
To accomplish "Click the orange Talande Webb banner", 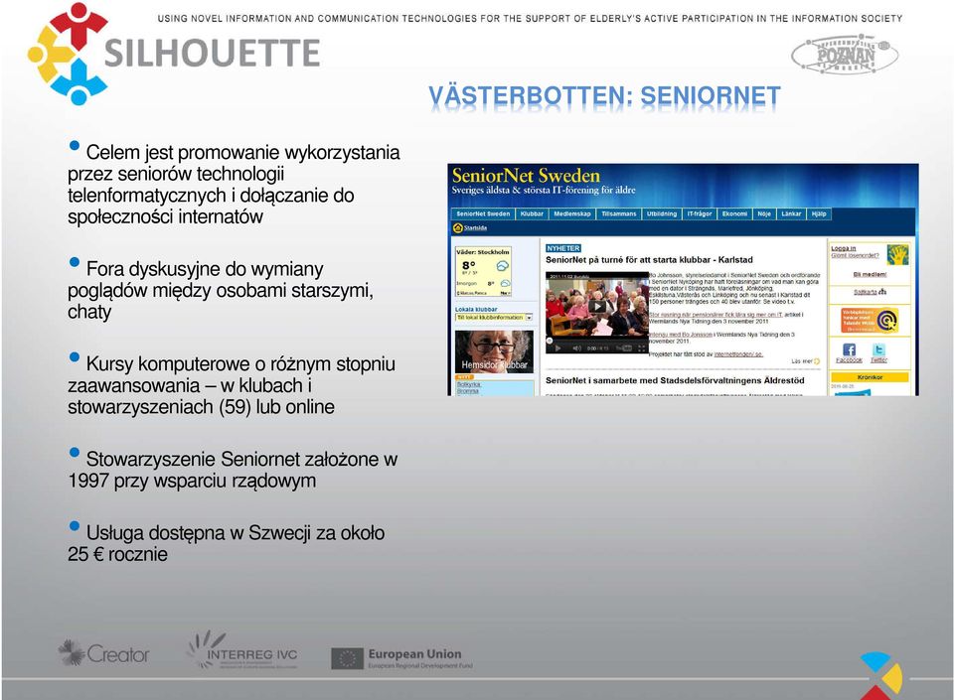I will click(x=870, y=321).
